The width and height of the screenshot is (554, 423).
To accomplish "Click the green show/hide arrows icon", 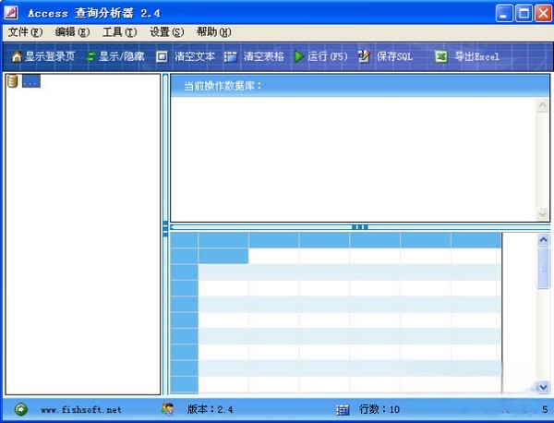I will tap(90, 56).
